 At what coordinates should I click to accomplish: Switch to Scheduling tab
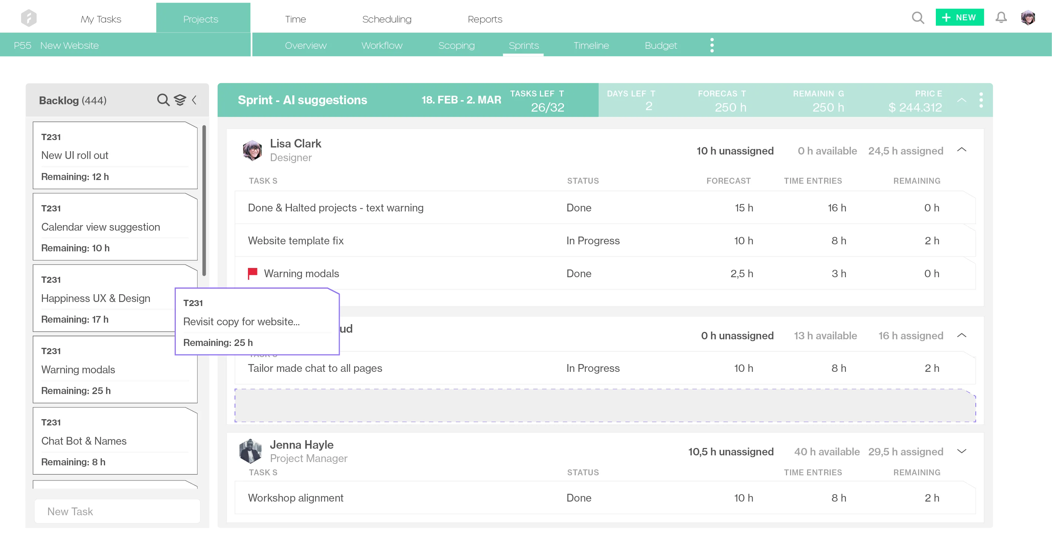[x=387, y=19]
